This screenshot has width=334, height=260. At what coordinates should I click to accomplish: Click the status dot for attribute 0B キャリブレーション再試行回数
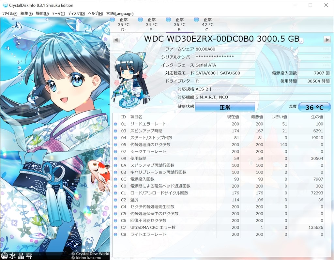tap(115, 172)
